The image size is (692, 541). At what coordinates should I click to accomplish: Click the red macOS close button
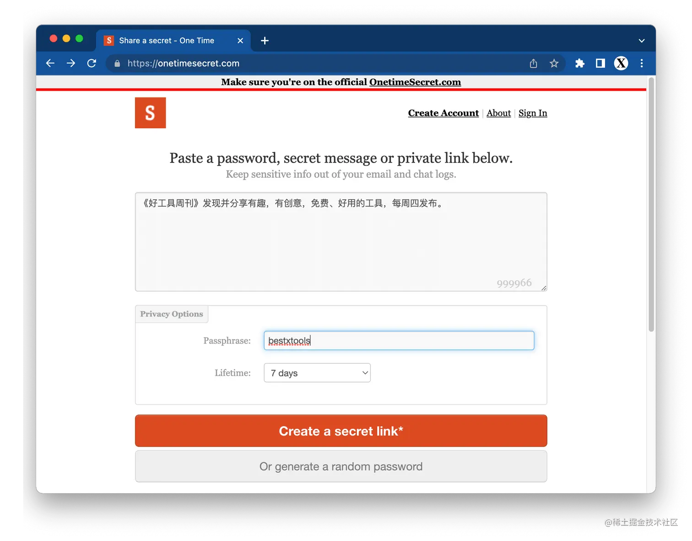[54, 38]
